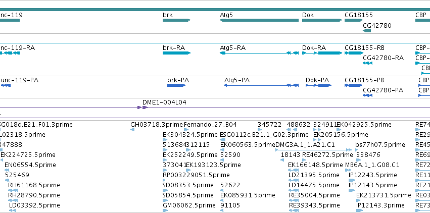Image resolution: width=430 pixels, height=213 pixels.
Task: Click the 312115 feature label
Action: coord(198,144)
